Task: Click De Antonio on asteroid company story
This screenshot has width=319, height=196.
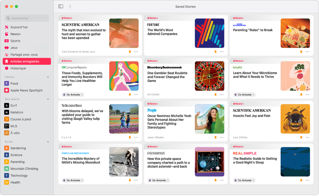Action: 159,180
